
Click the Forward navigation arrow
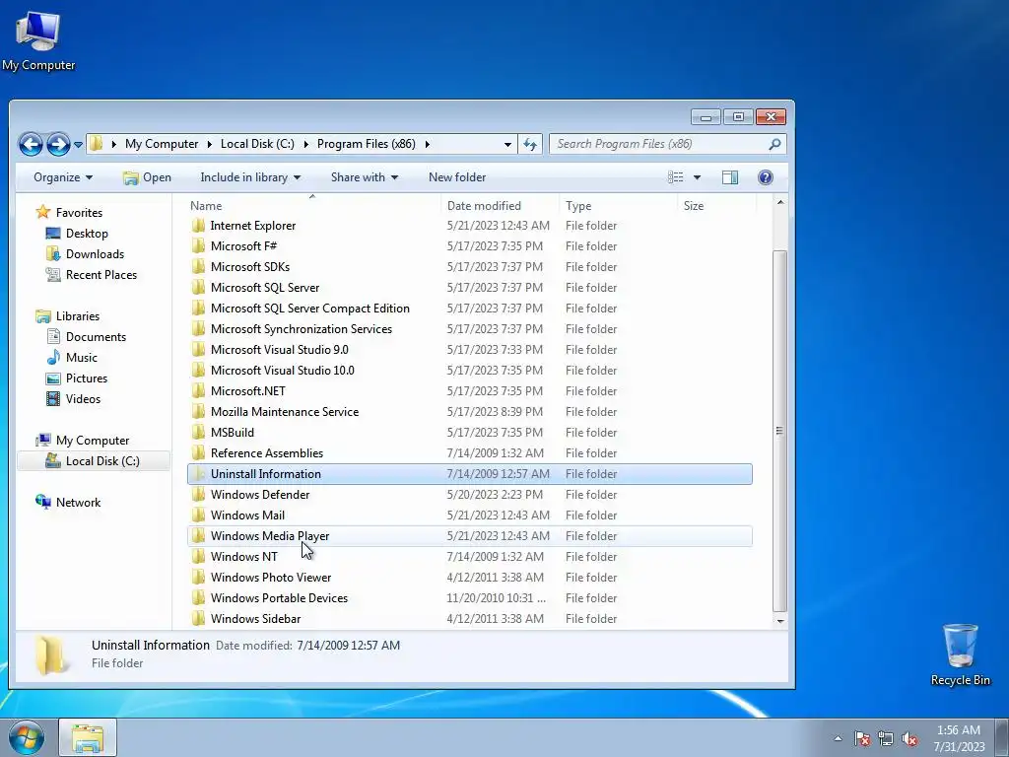pyautogui.click(x=58, y=144)
